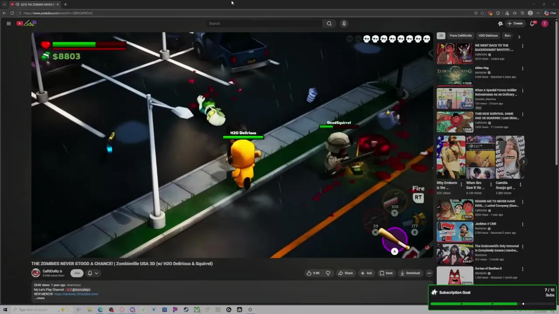
Task: Open options menu for Lost Skies video
Action: click(x=522, y=115)
